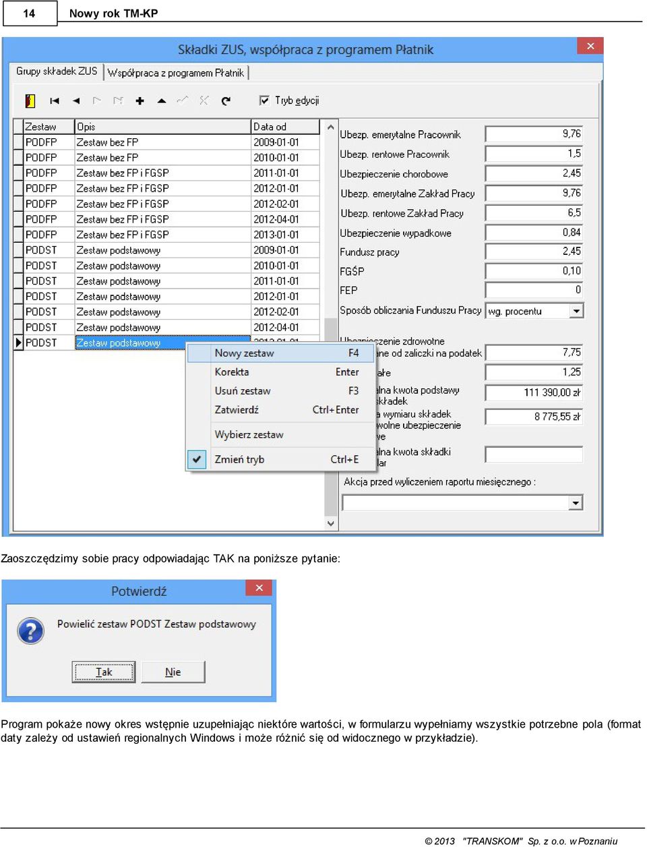Click the exit door icon in toolbar
The image size is (647, 847).
click(x=30, y=100)
